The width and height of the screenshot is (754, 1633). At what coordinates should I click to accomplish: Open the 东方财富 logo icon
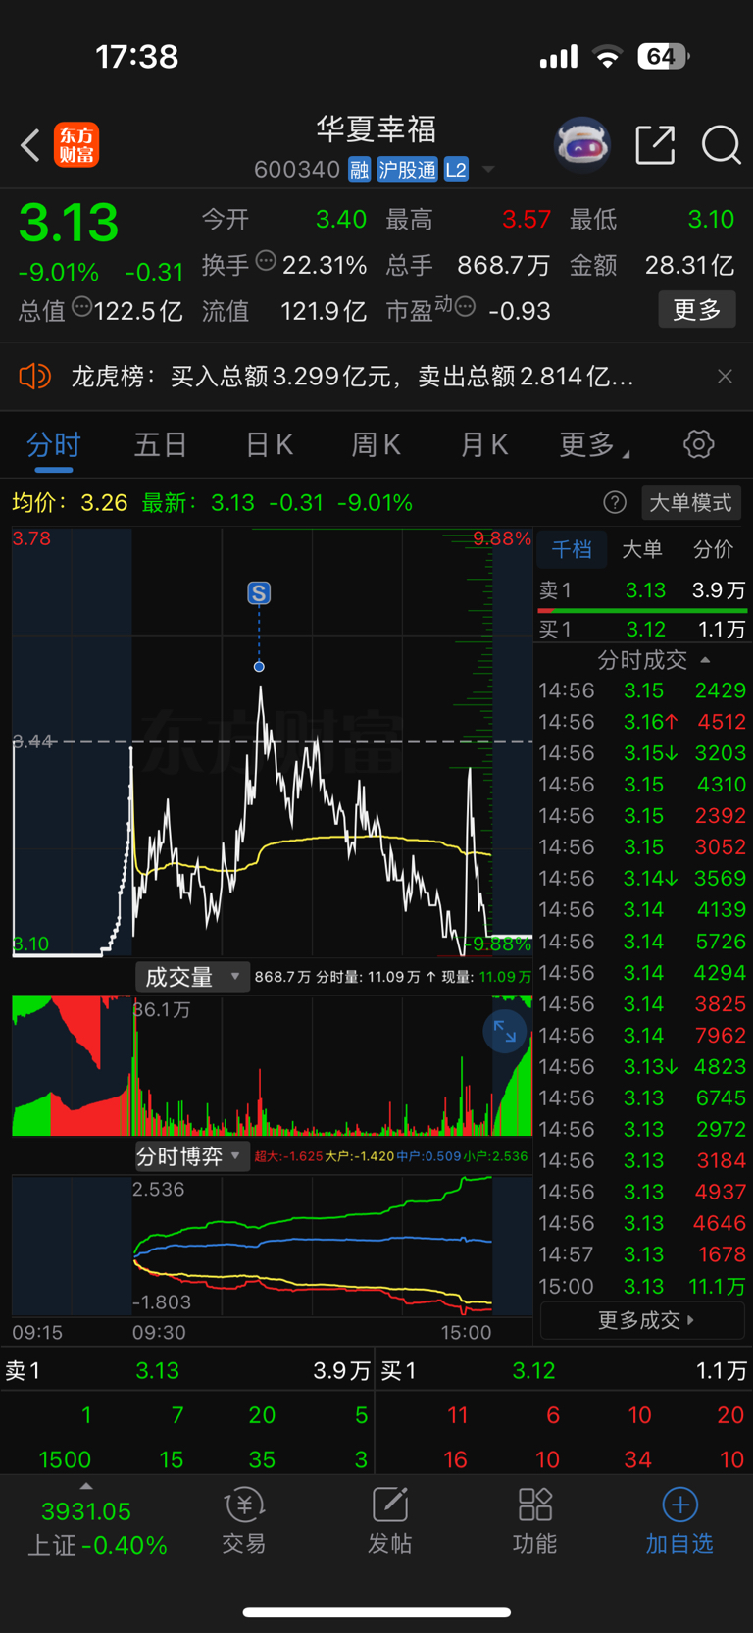coord(76,145)
